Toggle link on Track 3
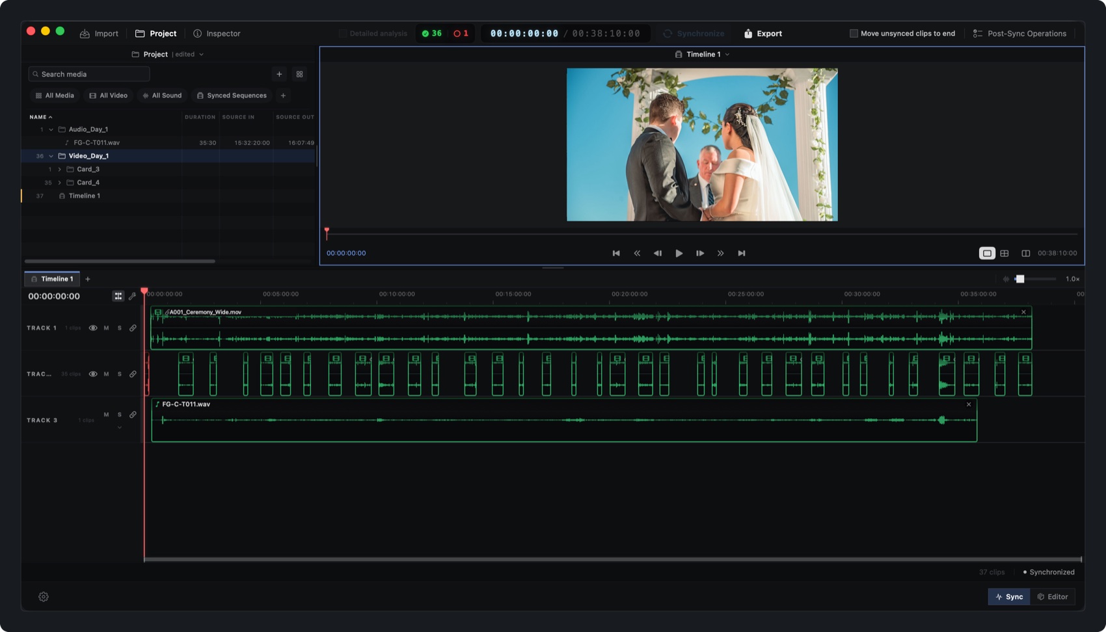This screenshot has width=1106, height=632. [133, 415]
